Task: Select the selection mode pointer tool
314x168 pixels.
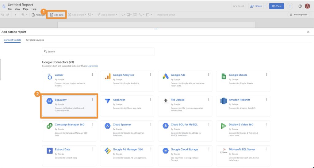Action: 15,15
